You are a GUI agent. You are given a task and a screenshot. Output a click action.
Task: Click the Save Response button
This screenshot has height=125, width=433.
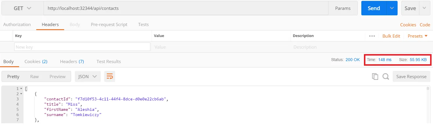411,76
